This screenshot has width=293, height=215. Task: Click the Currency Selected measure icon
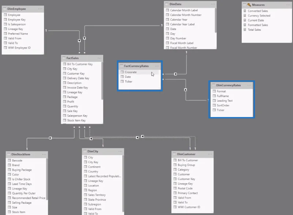245,15
